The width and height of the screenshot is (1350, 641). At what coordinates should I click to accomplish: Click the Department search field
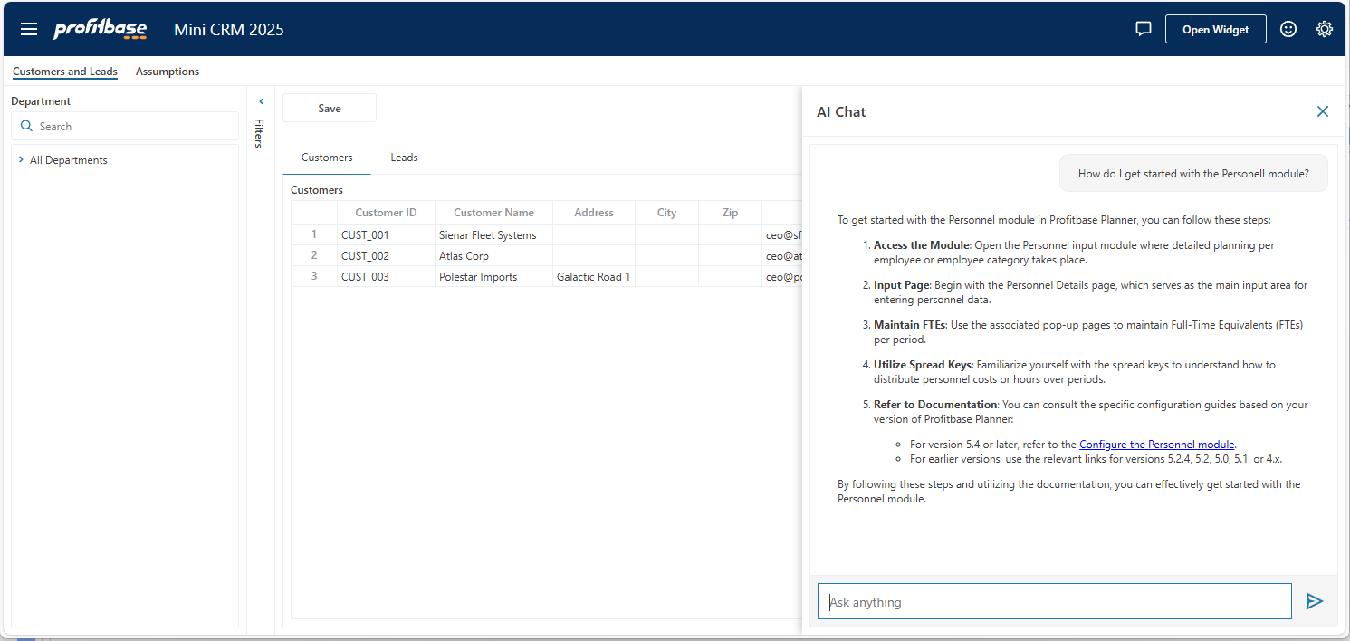pyautogui.click(x=125, y=127)
